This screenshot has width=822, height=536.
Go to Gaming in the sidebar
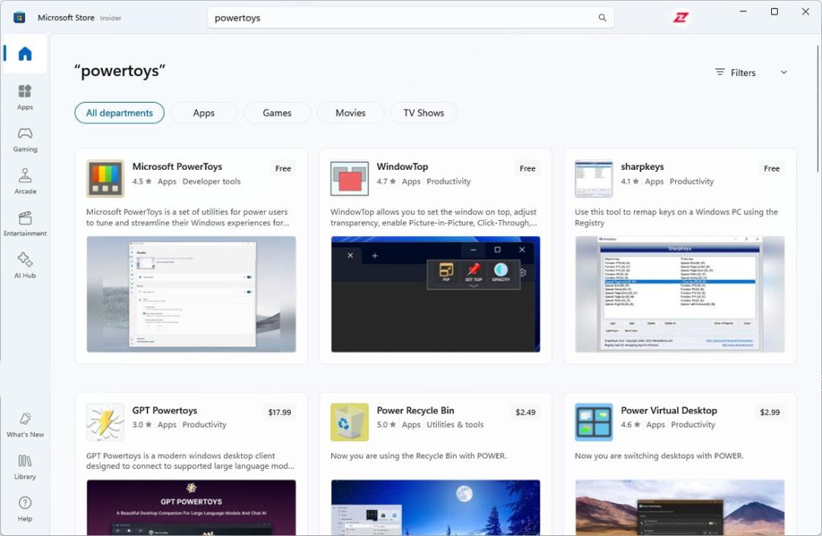point(24,139)
